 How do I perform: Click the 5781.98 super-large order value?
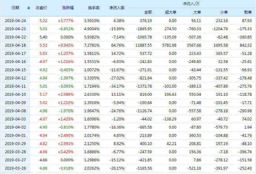168,45
